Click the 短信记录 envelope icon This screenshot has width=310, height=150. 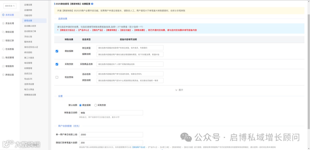pyautogui.click(x=3, y=40)
